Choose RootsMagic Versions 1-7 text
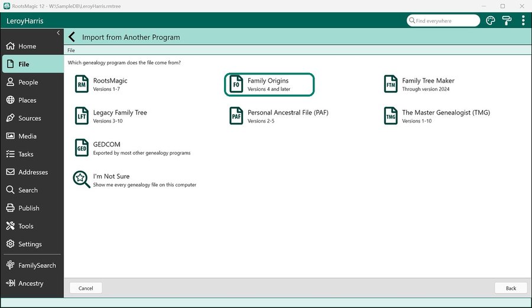Viewport: 532px width, 308px height. (111, 84)
